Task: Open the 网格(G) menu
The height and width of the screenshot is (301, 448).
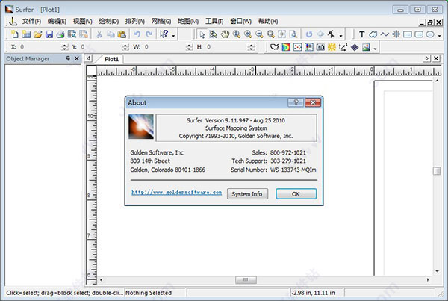Action: [161, 21]
